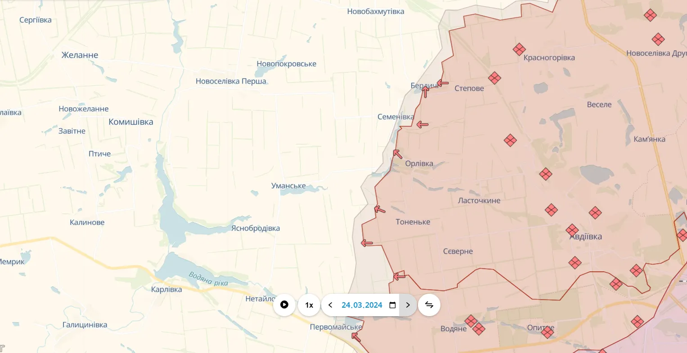This screenshot has width=687, height=353.
Task: Select the upward attack arrow at Бердичі
Action: click(x=425, y=92)
